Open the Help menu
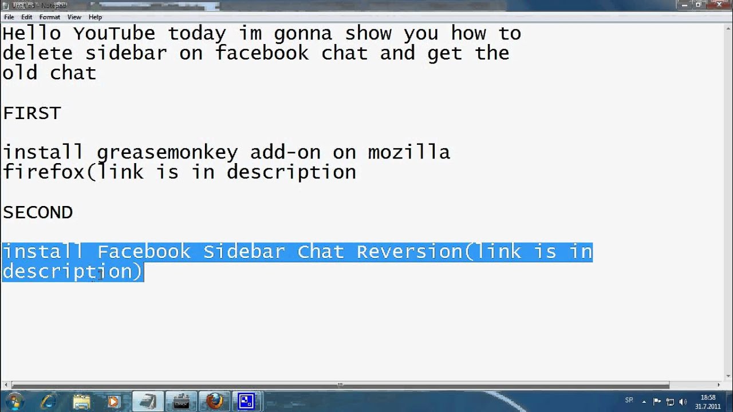Viewport: 733px width, 412px height. [95, 17]
